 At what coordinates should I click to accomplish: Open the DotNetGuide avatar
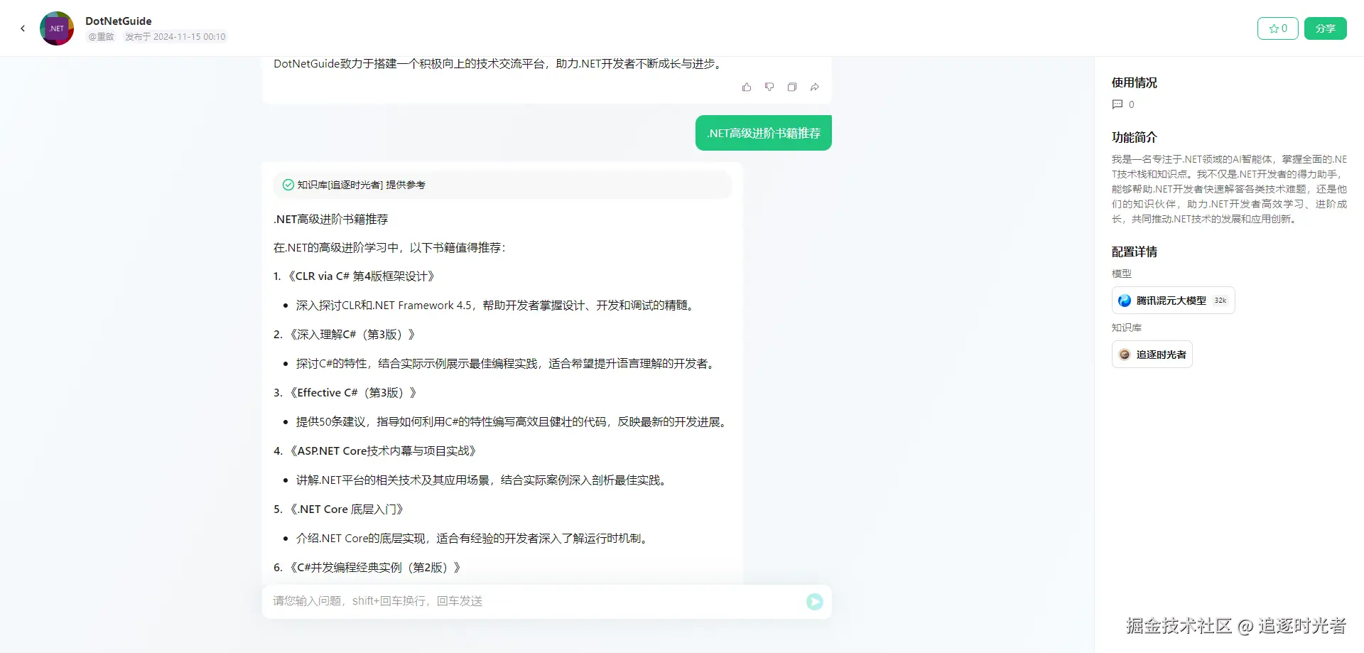pos(57,28)
